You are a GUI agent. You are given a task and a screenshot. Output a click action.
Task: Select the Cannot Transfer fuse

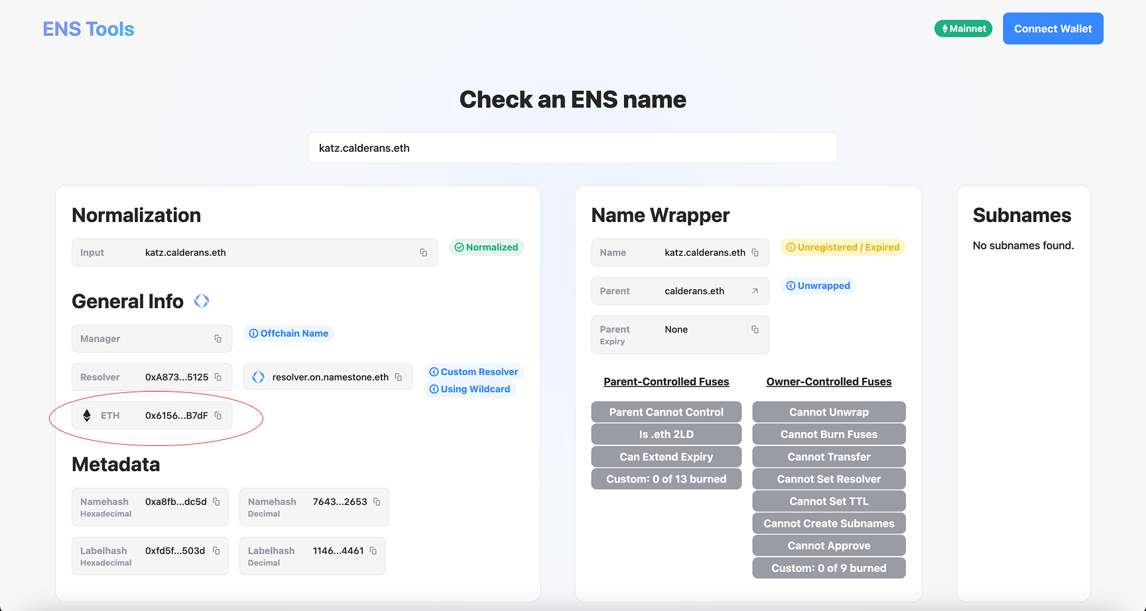(x=829, y=457)
